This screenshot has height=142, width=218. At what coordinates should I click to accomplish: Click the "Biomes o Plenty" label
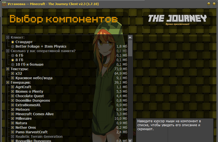[29, 91]
